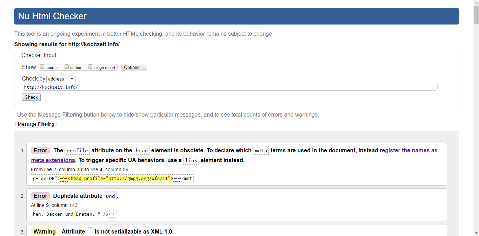Click the 'profile' code term in first error
Screen dimensions: 479x236
click(77, 151)
